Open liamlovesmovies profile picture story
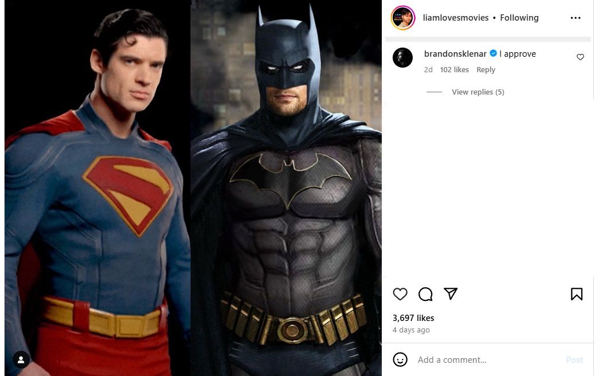 (x=403, y=18)
